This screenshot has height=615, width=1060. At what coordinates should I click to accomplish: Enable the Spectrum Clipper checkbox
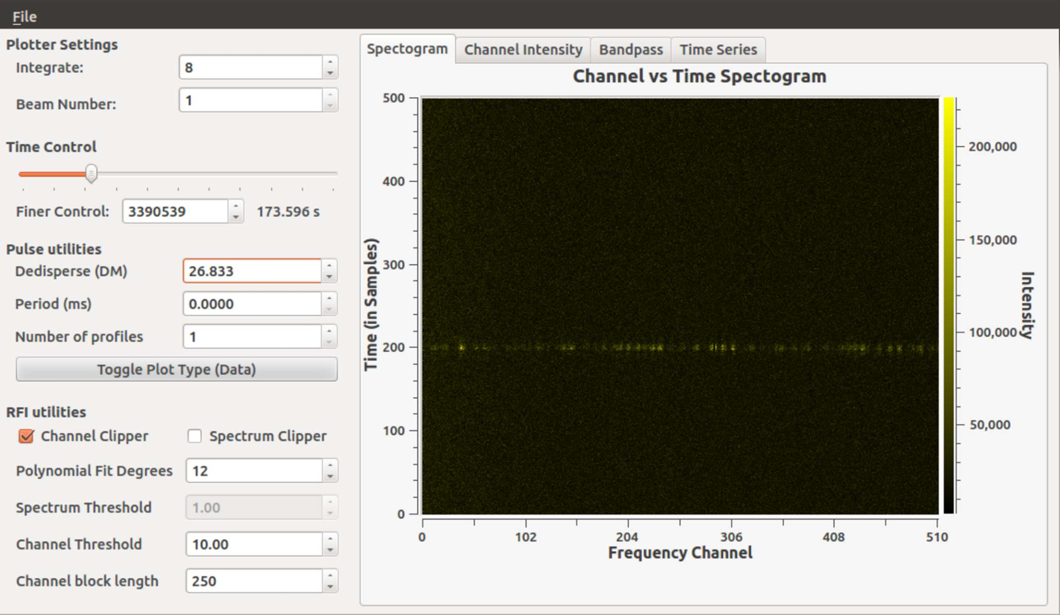pyautogui.click(x=194, y=436)
